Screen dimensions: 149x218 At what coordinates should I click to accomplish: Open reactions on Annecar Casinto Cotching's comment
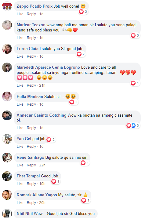tap(133, 125)
